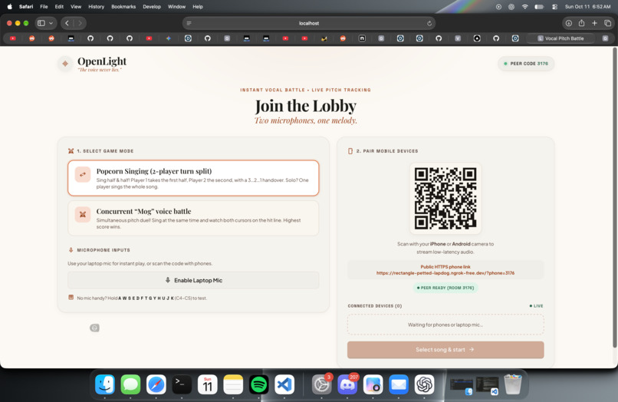Open the public ngrok phone link
Viewport: 618px width, 402px height.
(x=445, y=273)
